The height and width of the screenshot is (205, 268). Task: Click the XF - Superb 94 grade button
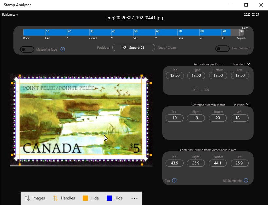(x=134, y=48)
